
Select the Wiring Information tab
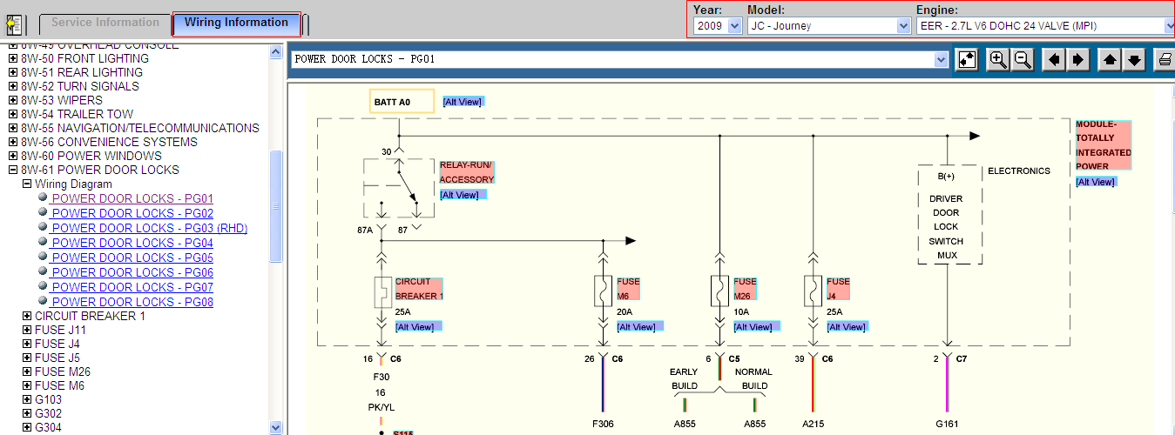(x=237, y=23)
